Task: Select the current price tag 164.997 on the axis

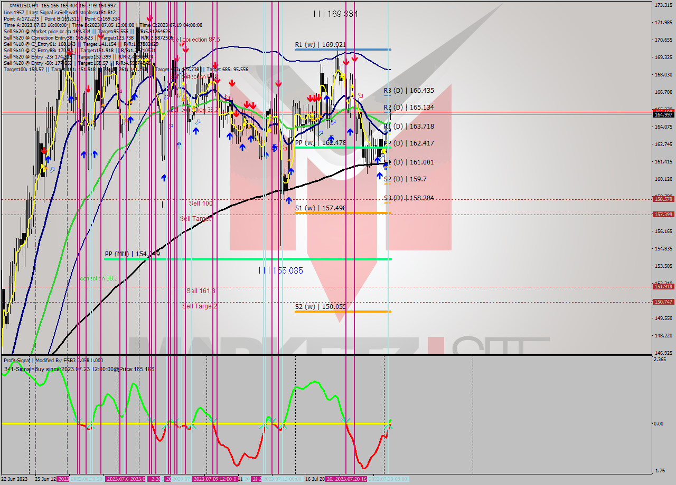Action: click(x=663, y=114)
